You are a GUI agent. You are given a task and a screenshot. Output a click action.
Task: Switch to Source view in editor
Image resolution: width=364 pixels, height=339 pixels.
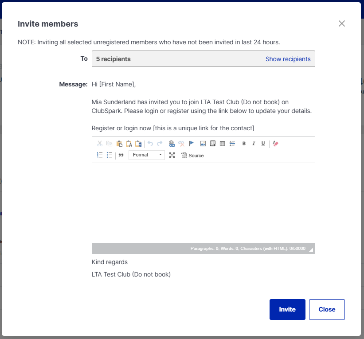(x=192, y=156)
